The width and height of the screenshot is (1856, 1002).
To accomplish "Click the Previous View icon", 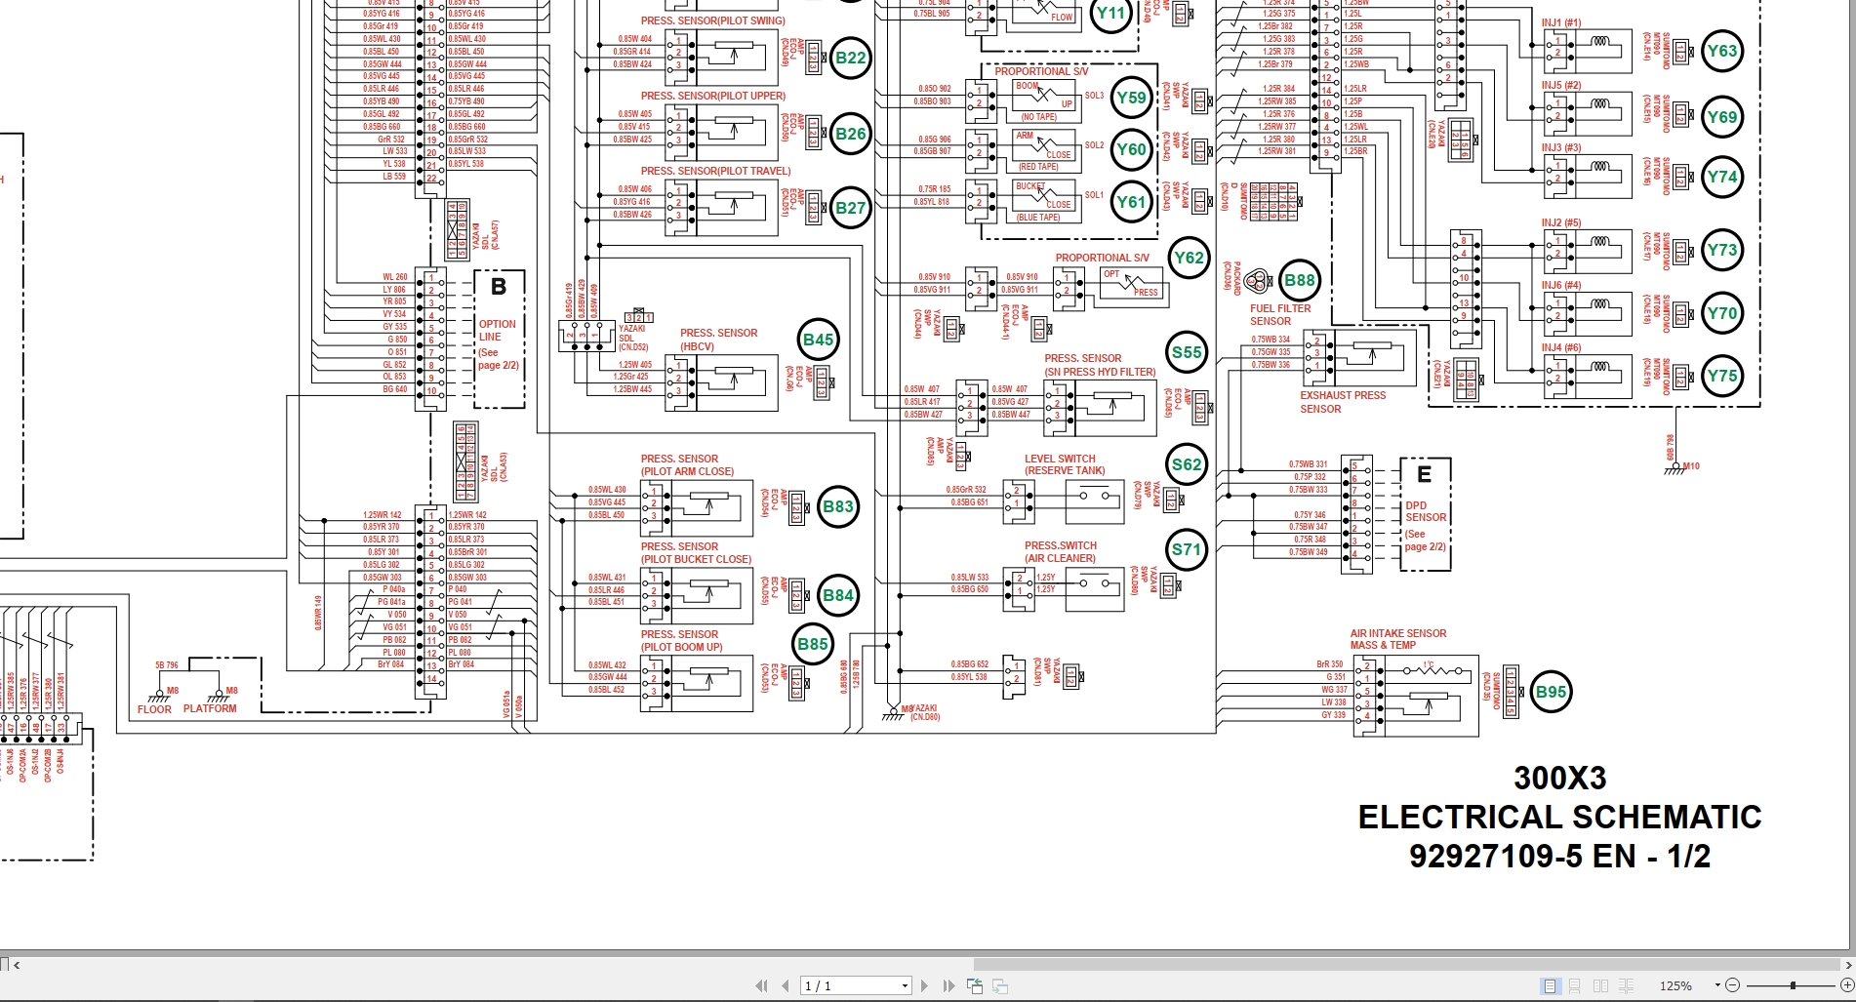I will pyautogui.click(x=975, y=985).
